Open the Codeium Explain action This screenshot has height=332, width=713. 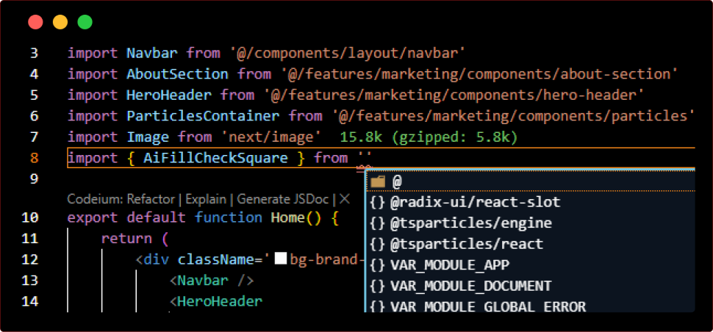[x=207, y=199]
